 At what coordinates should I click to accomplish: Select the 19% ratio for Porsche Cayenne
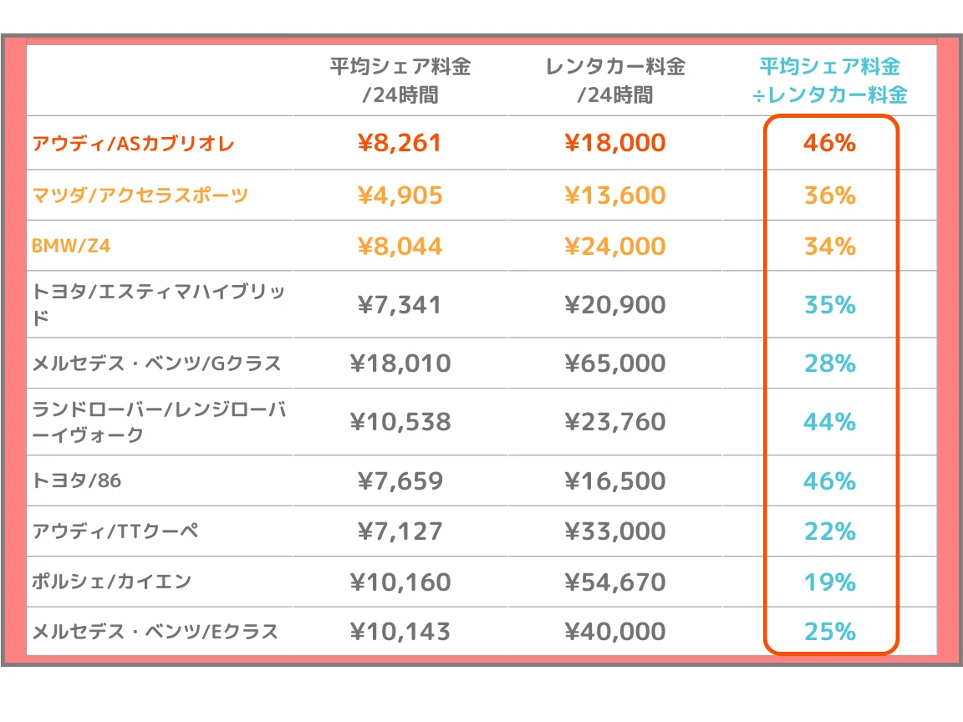(830, 582)
